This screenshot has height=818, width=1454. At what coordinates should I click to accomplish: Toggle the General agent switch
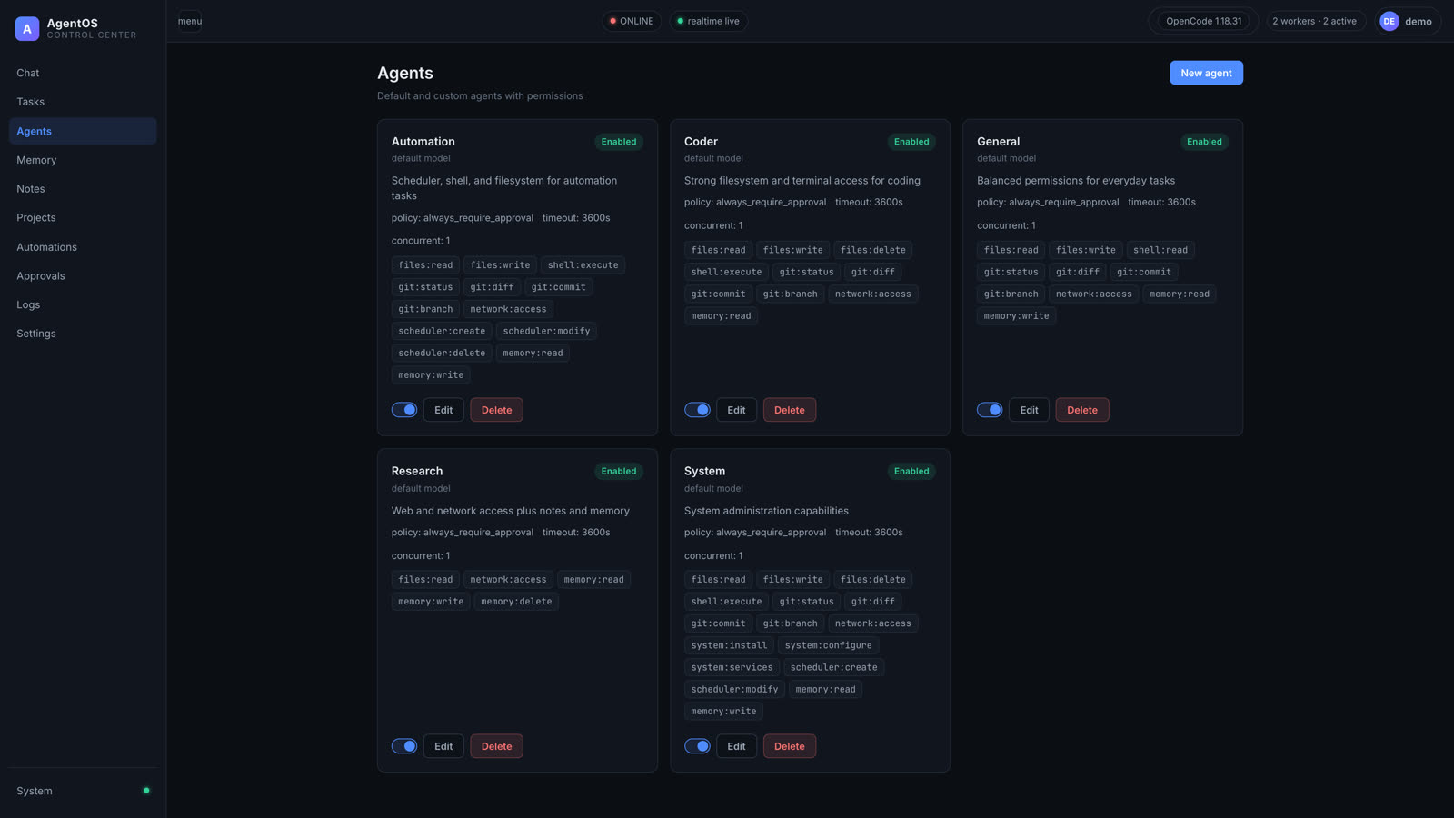pos(990,410)
